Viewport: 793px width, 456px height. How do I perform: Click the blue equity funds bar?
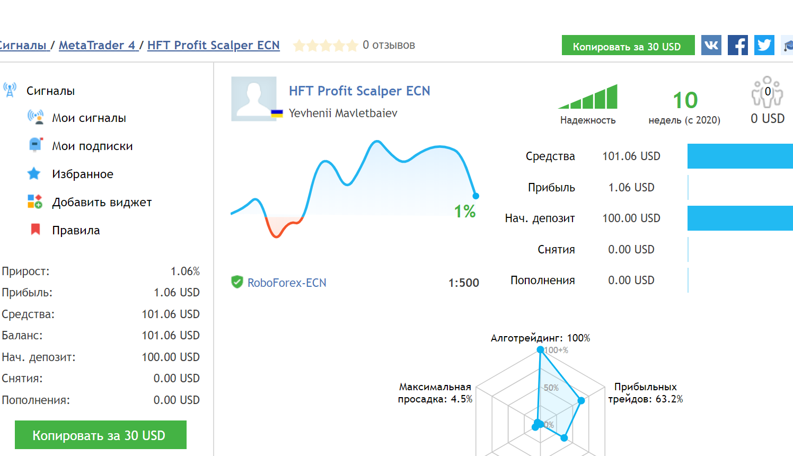pos(740,156)
